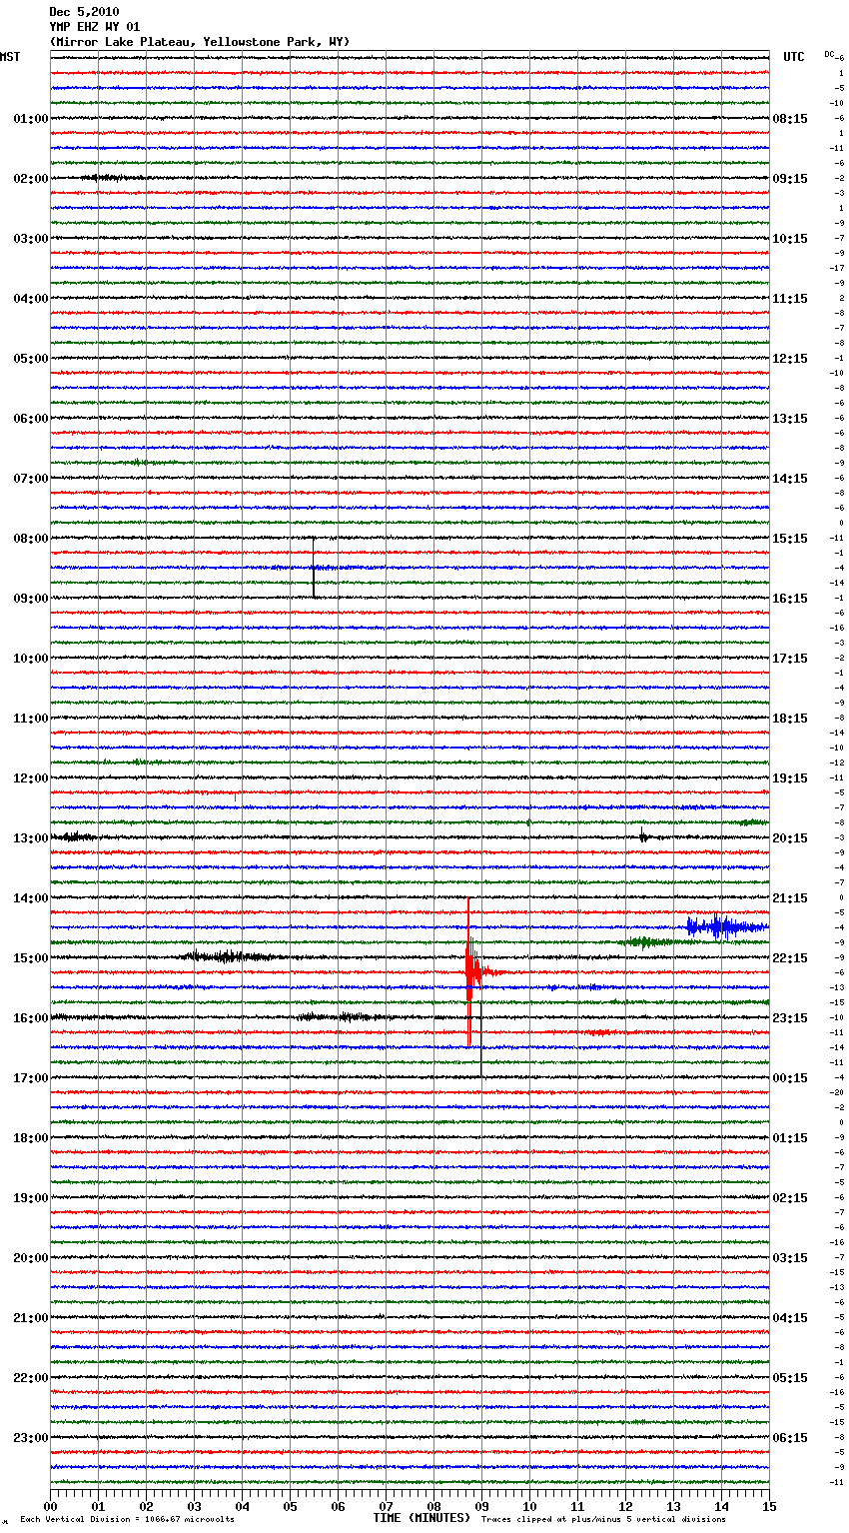Click the date label "Dec 5,2010"
Screen dimensions: 849x1533
point(84,12)
